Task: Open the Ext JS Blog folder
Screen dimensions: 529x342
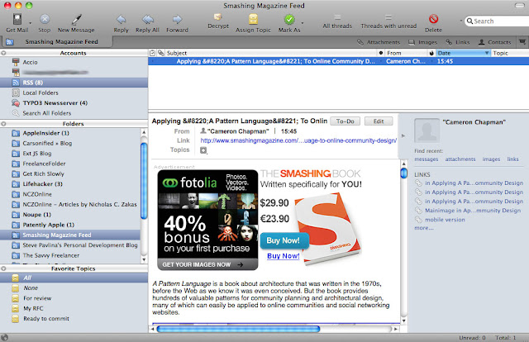Action: coord(70,154)
